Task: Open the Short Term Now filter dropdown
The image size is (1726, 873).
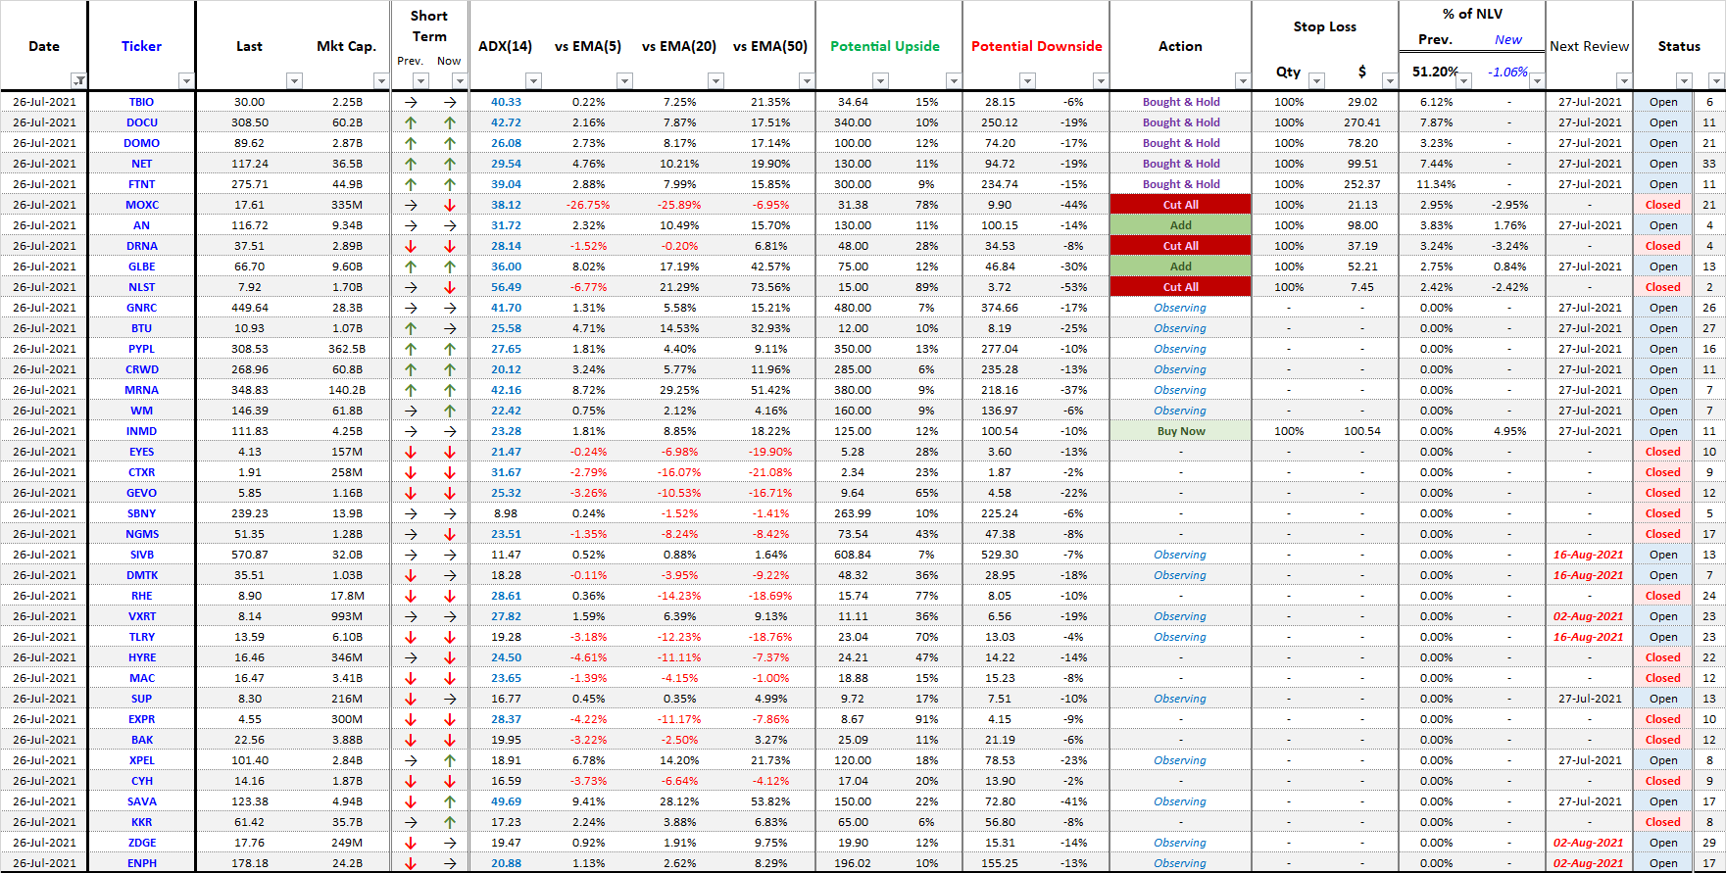Action: [x=460, y=80]
